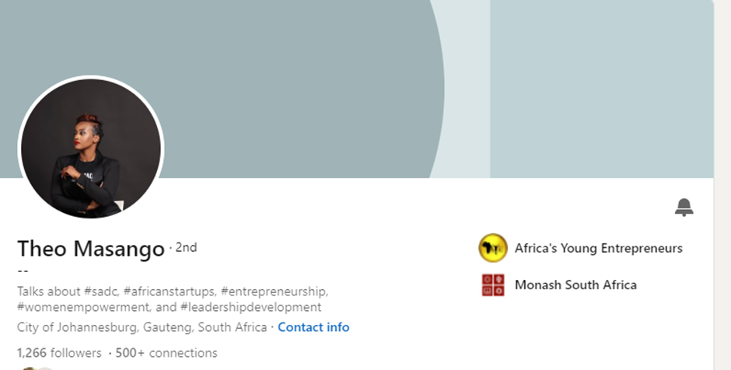This screenshot has height=370, width=731.
Task: Select the #africanstartups hashtag text
Action: [x=170, y=291]
